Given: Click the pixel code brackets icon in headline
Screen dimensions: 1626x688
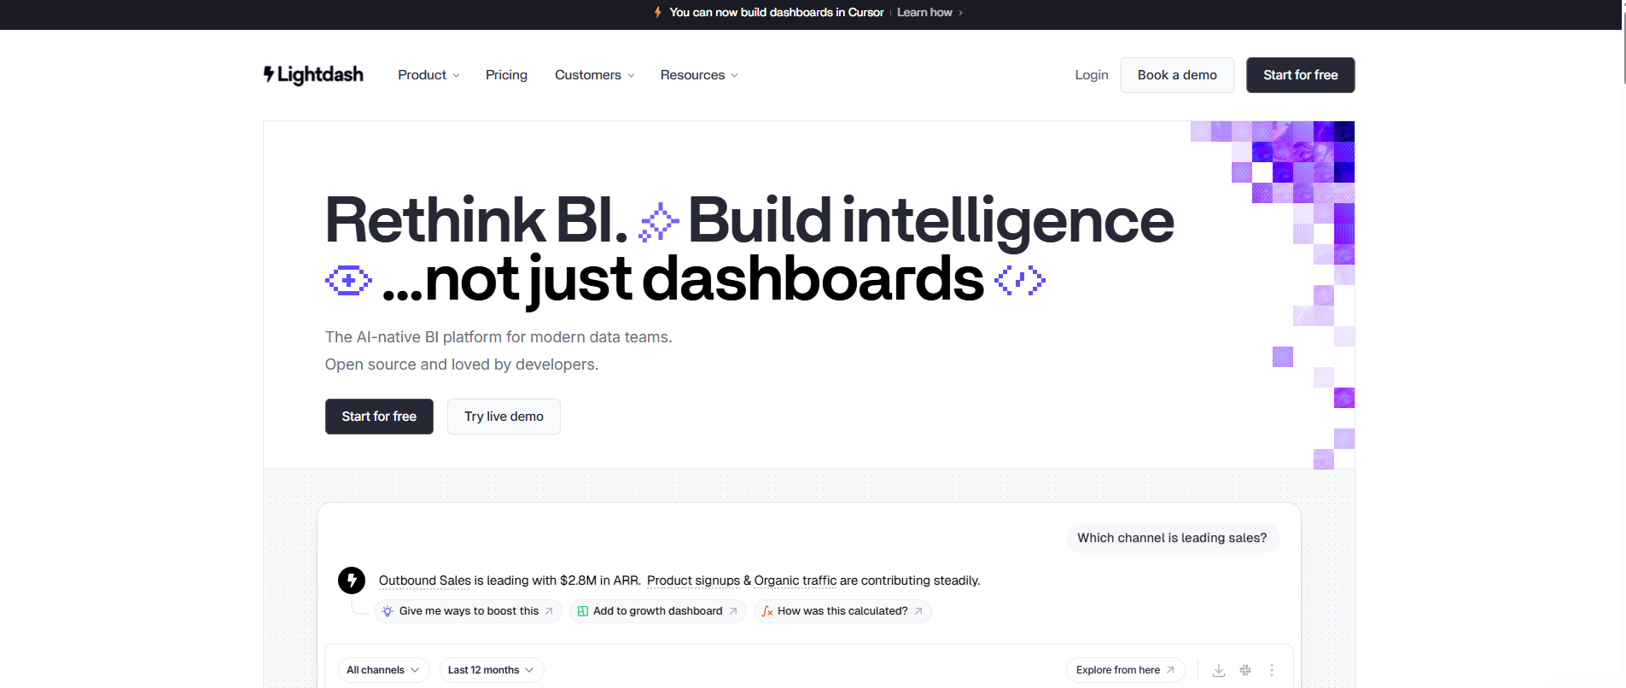Looking at the screenshot, I should point(1020,280).
